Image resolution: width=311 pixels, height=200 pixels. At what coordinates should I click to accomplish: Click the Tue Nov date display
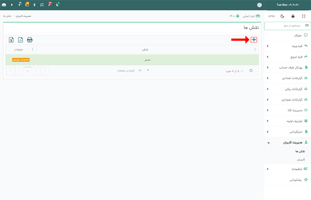(287, 5)
